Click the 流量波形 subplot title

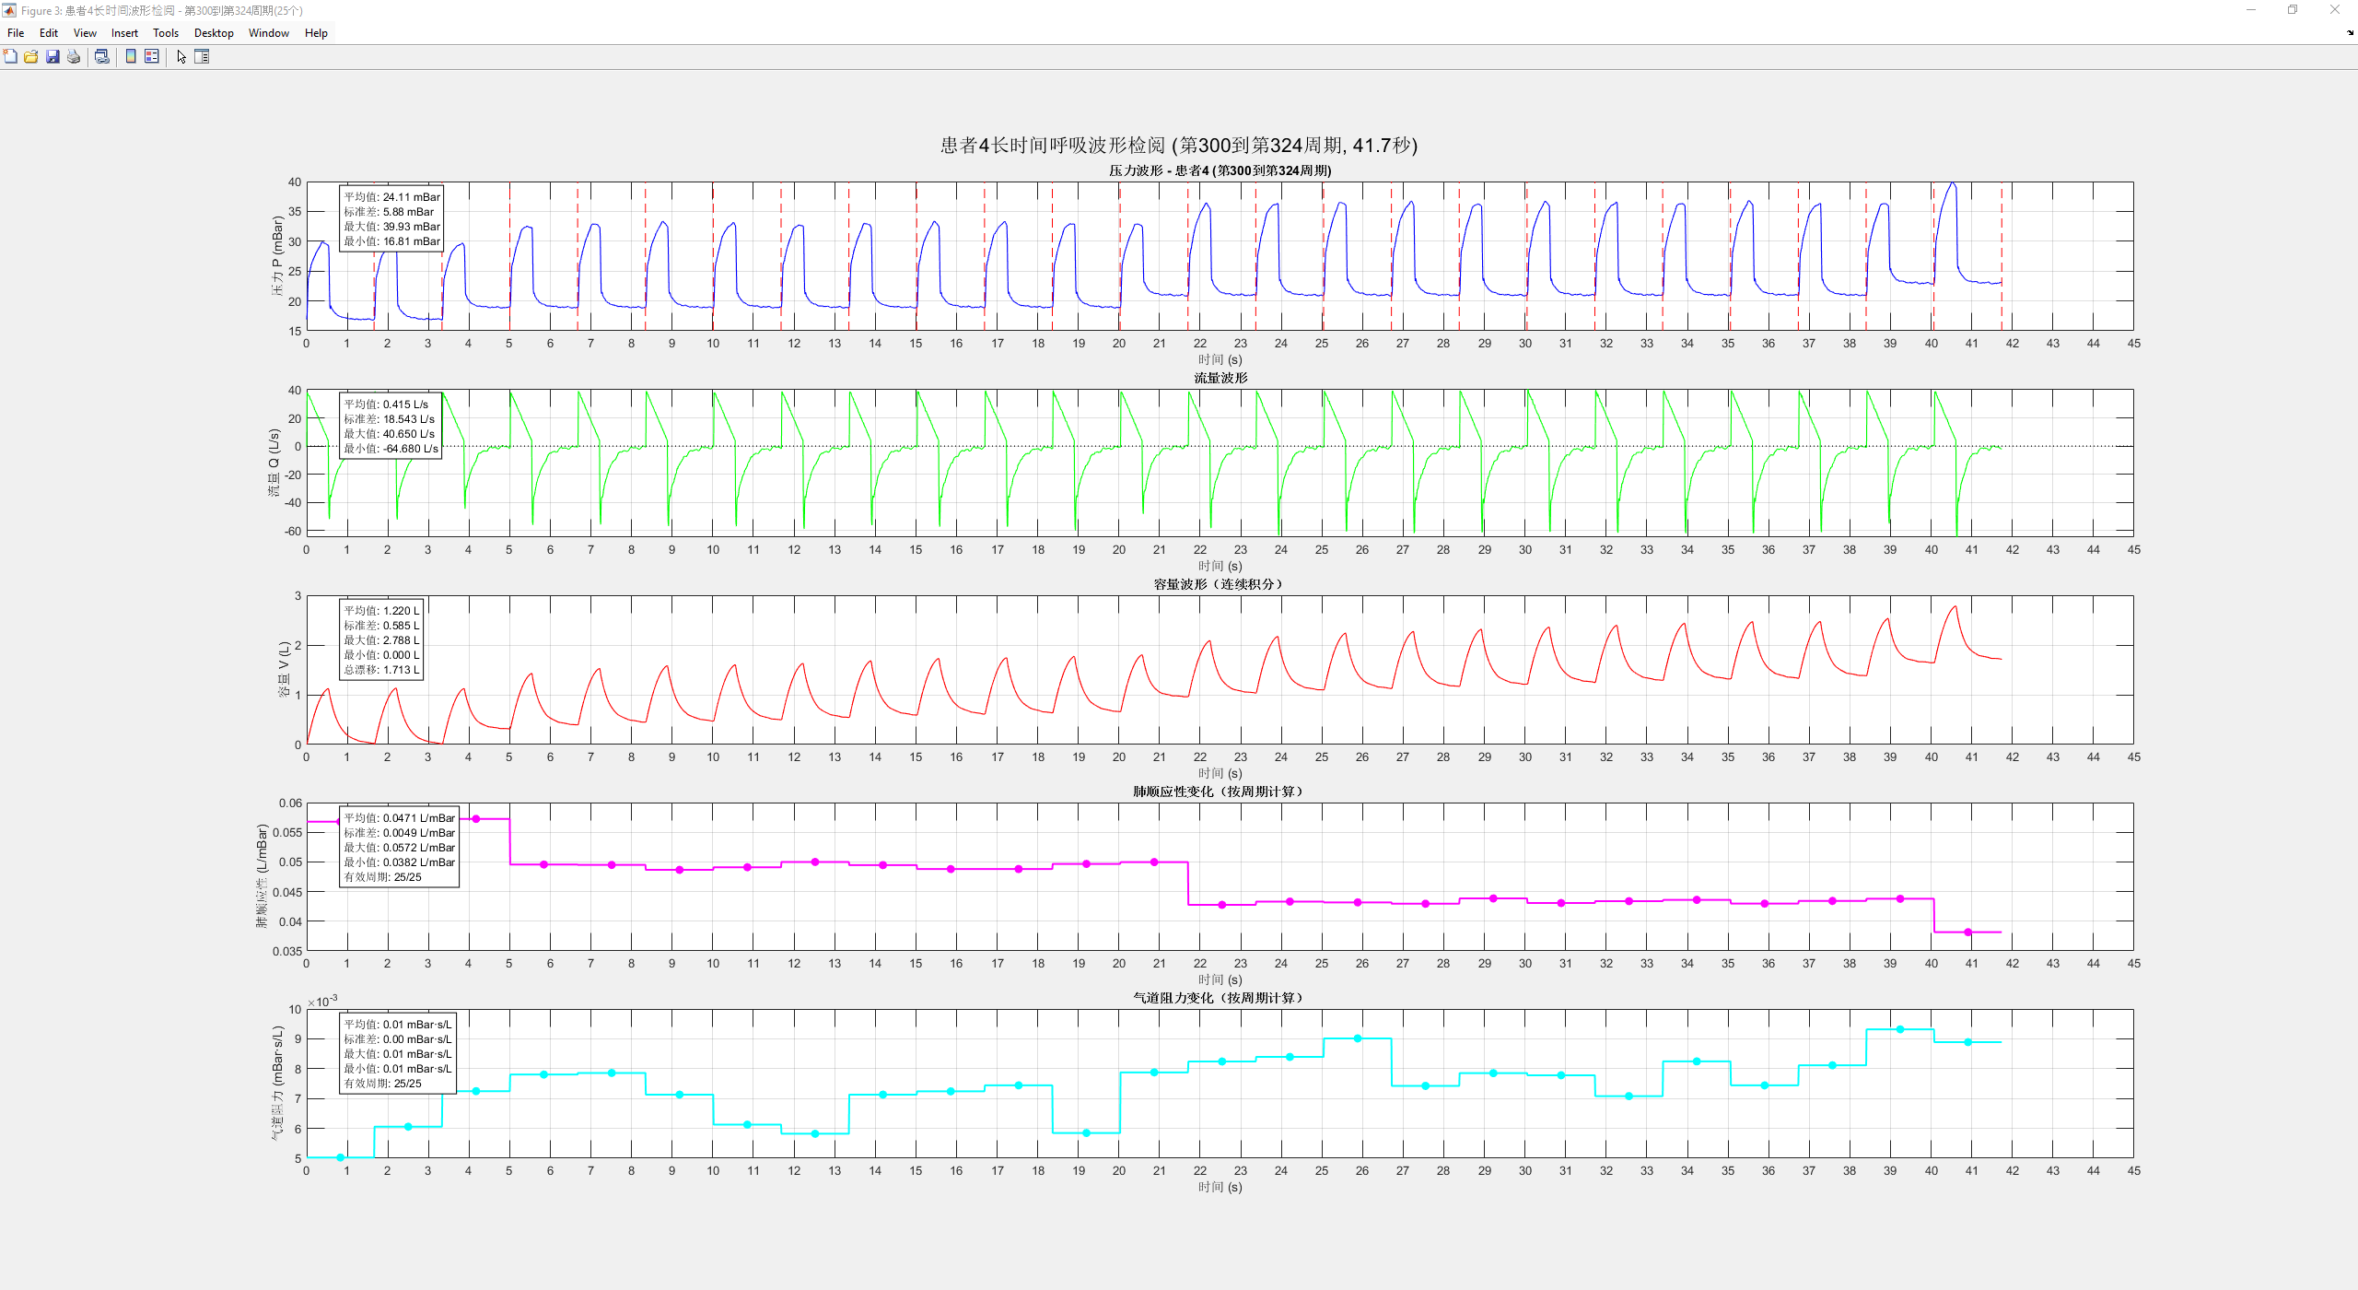click(1220, 378)
